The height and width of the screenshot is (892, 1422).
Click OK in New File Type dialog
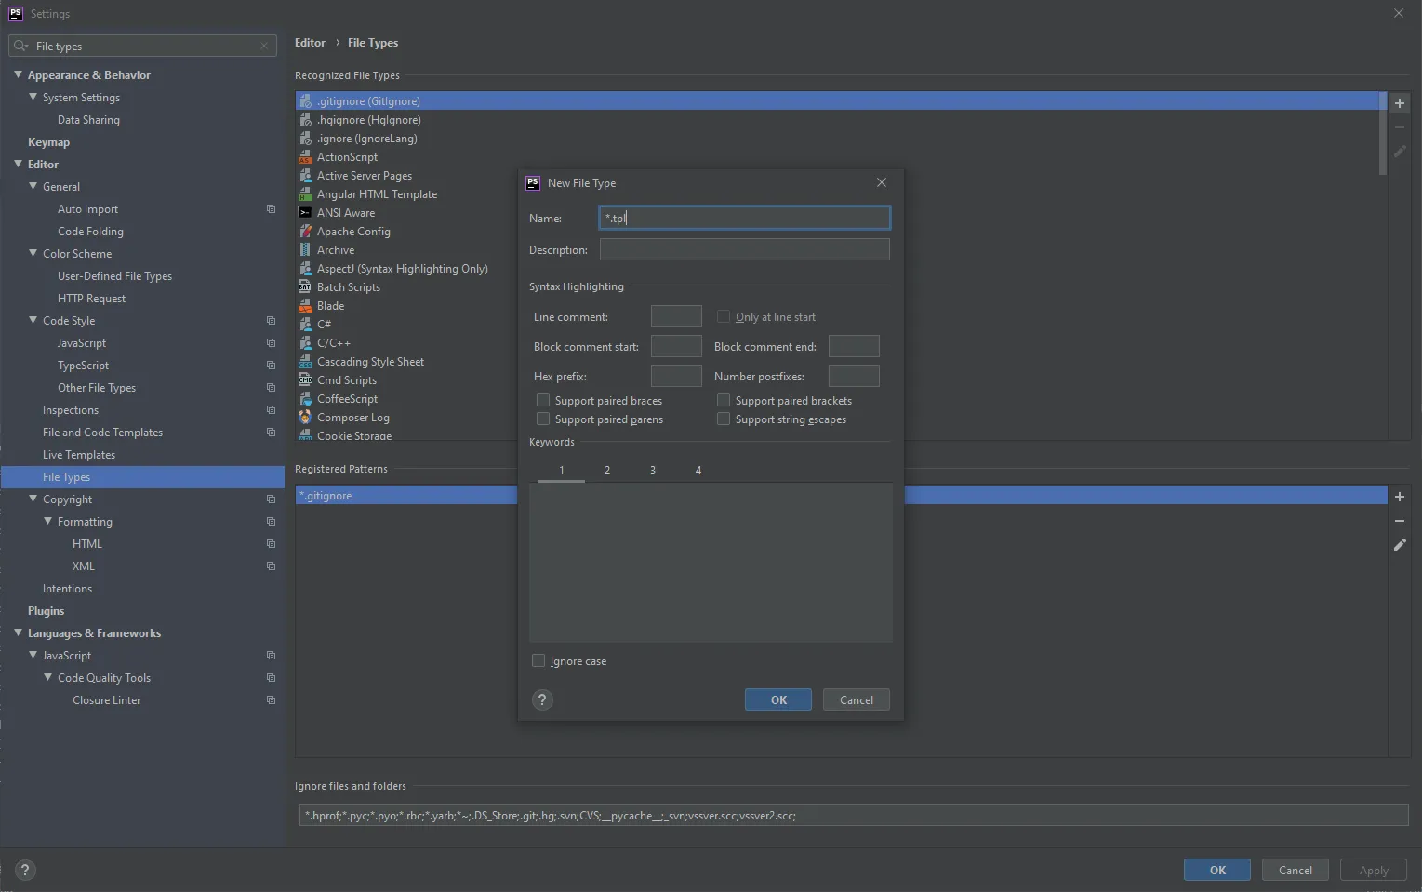(778, 699)
